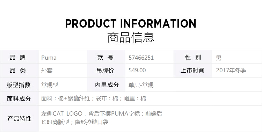Select the 品牌 label cell
This screenshot has width=262, height=132.
[19, 57]
